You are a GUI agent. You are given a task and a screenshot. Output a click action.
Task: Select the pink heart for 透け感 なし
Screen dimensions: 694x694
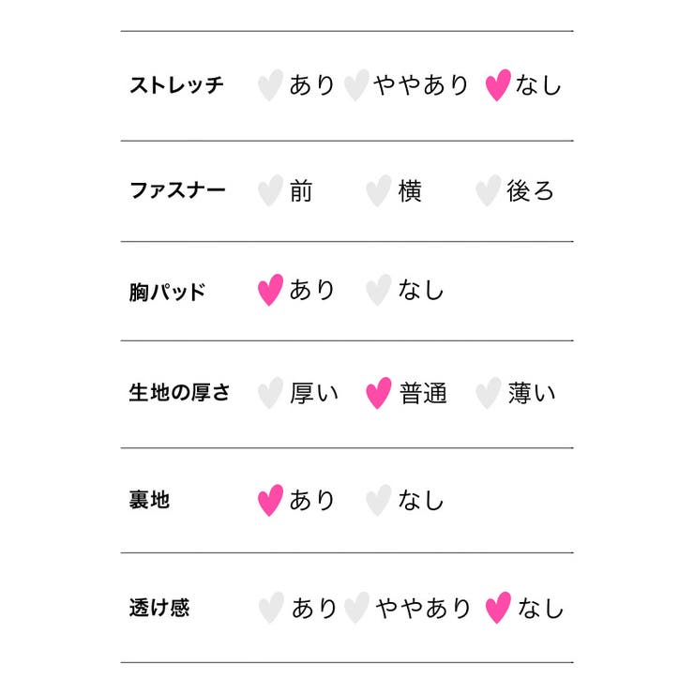(x=498, y=608)
